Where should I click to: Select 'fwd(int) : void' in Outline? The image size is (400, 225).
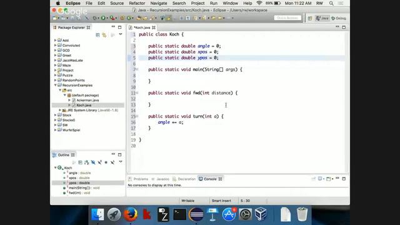[79, 193]
